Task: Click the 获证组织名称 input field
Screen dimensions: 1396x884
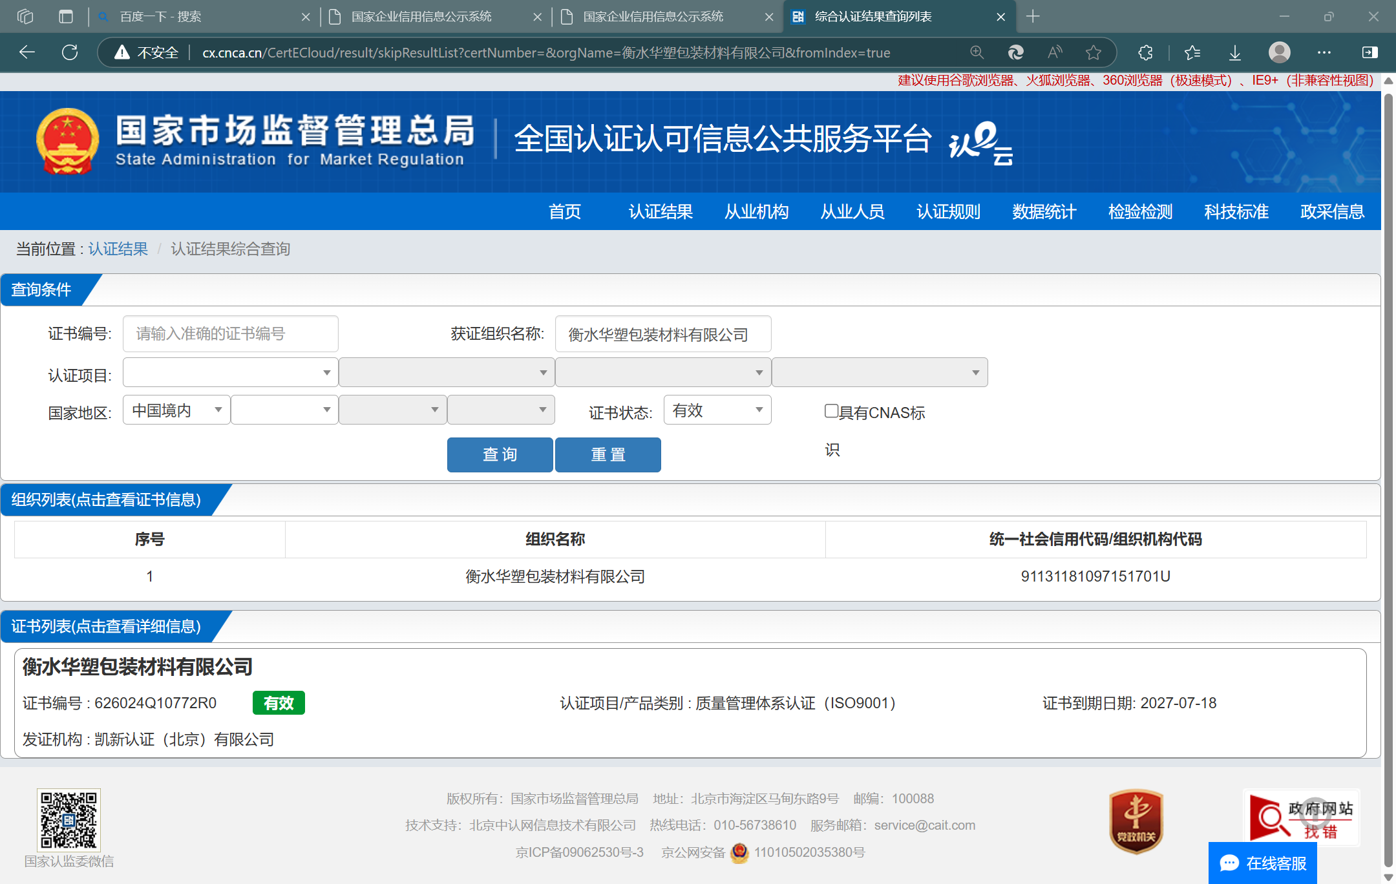Action: (663, 334)
